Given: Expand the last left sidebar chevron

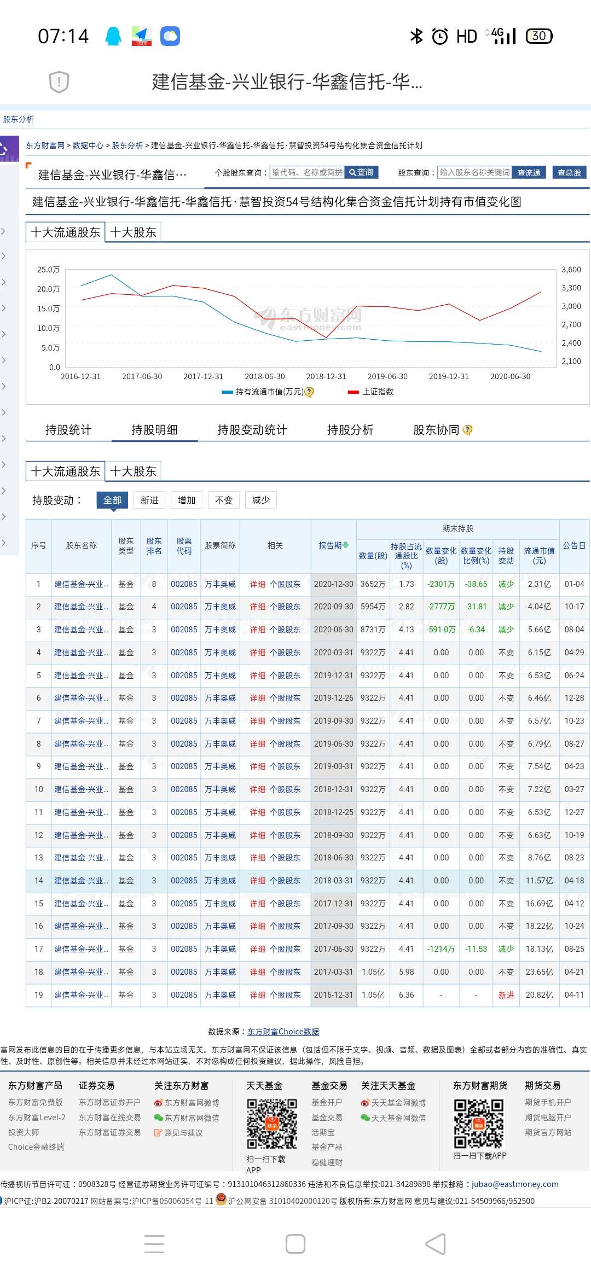Looking at the screenshot, I should coord(3,543).
